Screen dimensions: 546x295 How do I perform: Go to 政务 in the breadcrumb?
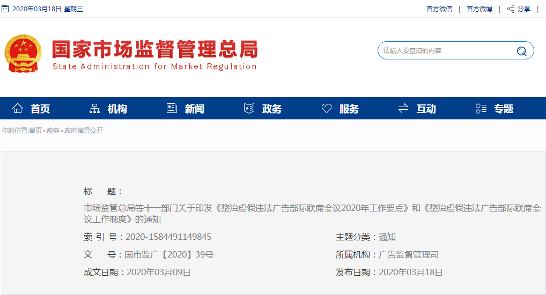[x=53, y=130]
